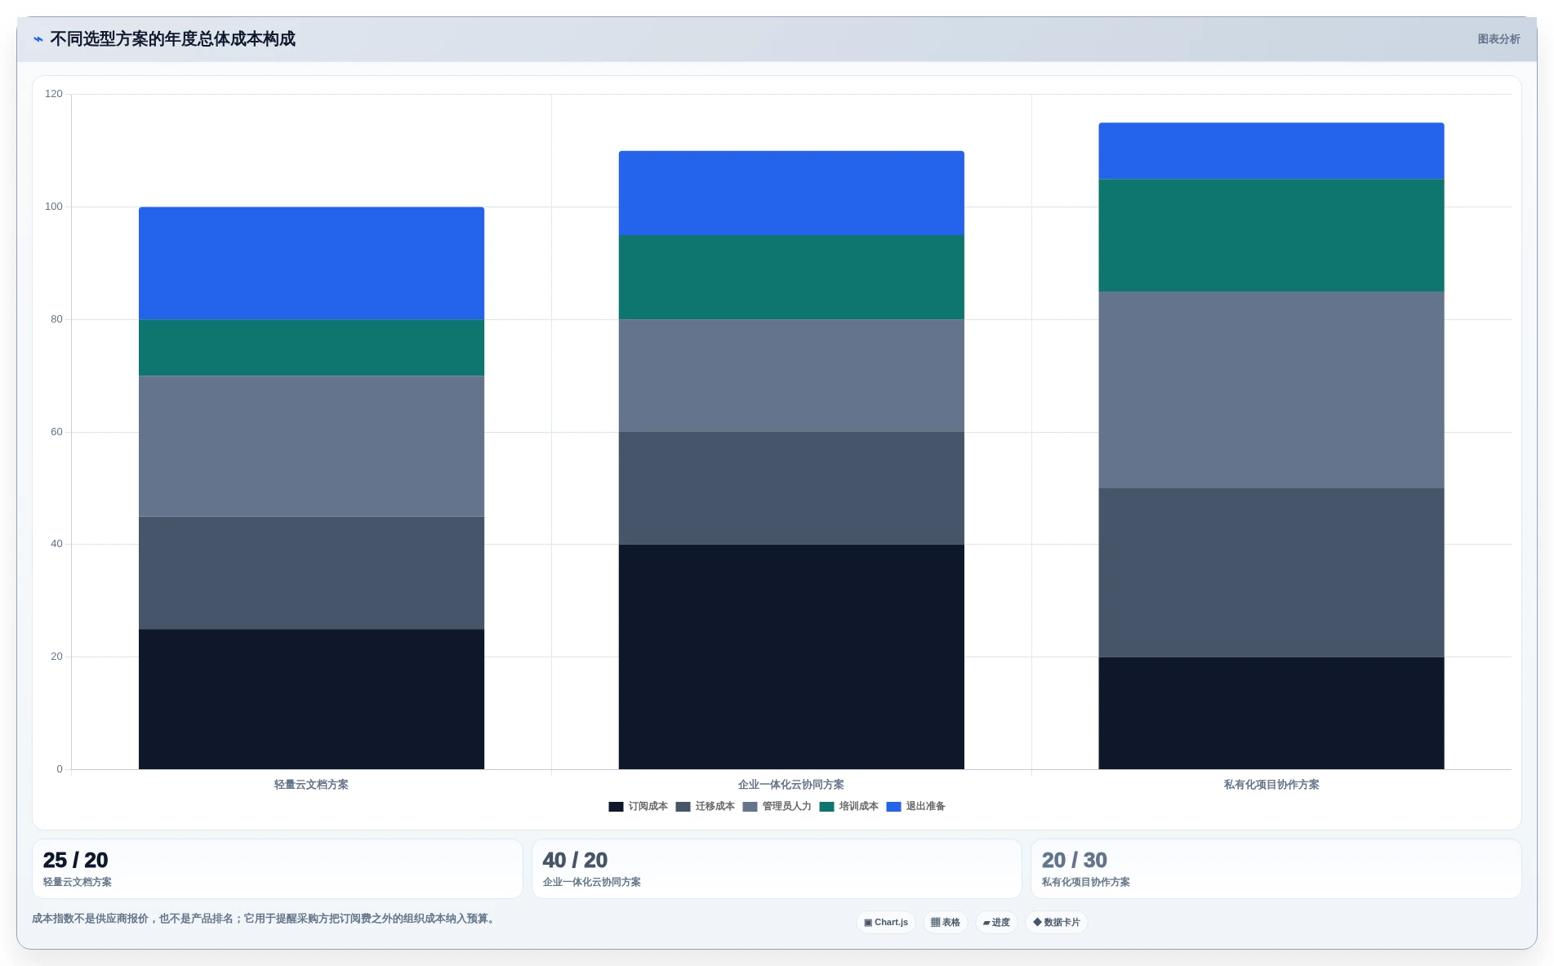Click the y-axis value 120

(54, 94)
